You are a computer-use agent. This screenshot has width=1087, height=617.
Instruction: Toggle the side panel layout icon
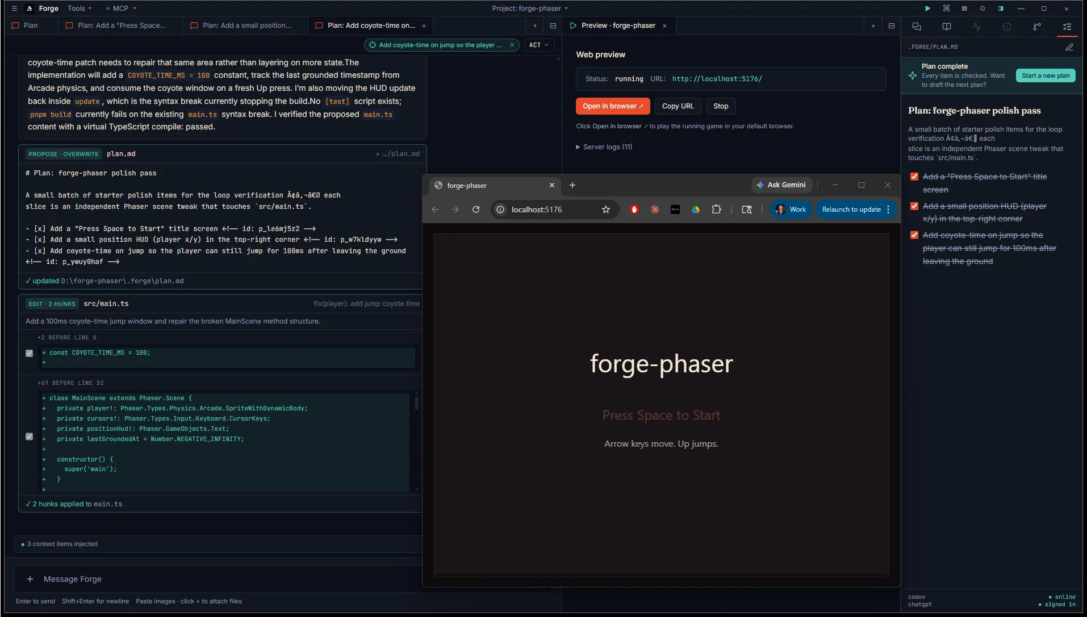coord(1001,9)
